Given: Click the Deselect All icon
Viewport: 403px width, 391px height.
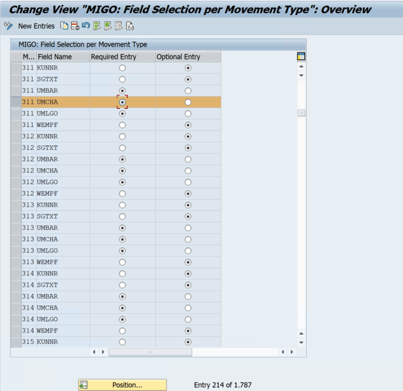Looking at the screenshot, I should [x=119, y=26].
